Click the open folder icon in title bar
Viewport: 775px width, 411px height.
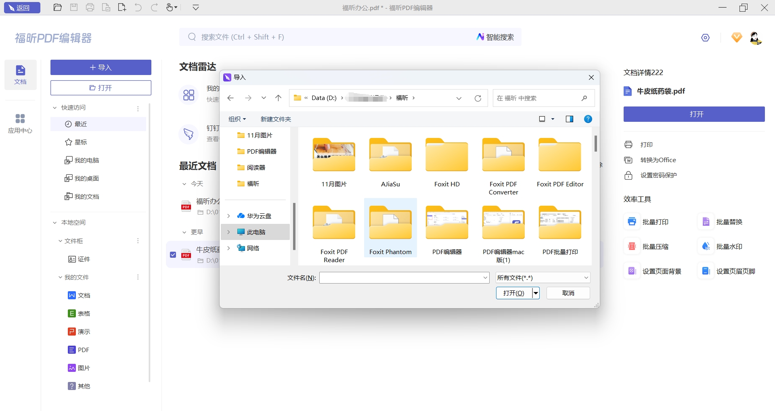click(x=58, y=8)
